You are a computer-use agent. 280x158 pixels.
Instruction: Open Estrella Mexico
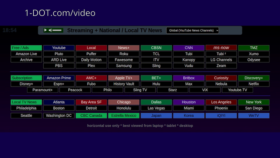tap(124, 115)
